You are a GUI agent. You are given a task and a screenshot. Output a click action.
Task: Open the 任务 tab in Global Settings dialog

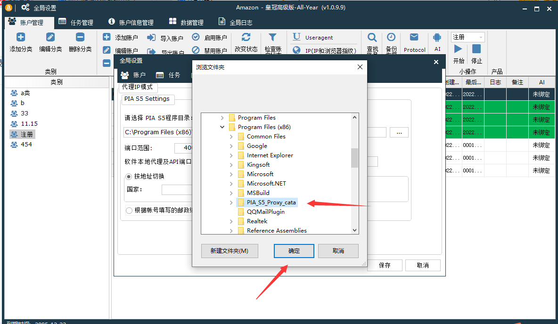pos(168,75)
